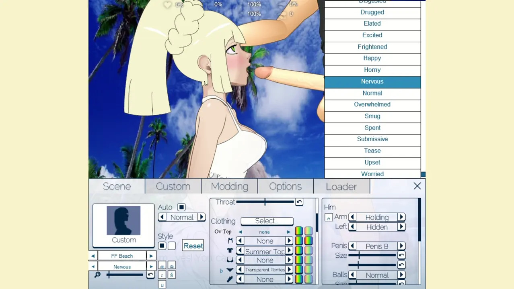Change the Arm Holding option with its right arrow
514x289 pixels.
[401, 217]
